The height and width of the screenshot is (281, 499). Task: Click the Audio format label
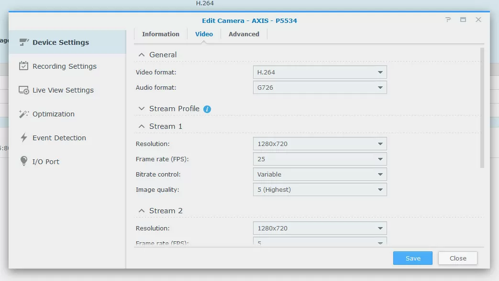pyautogui.click(x=156, y=88)
